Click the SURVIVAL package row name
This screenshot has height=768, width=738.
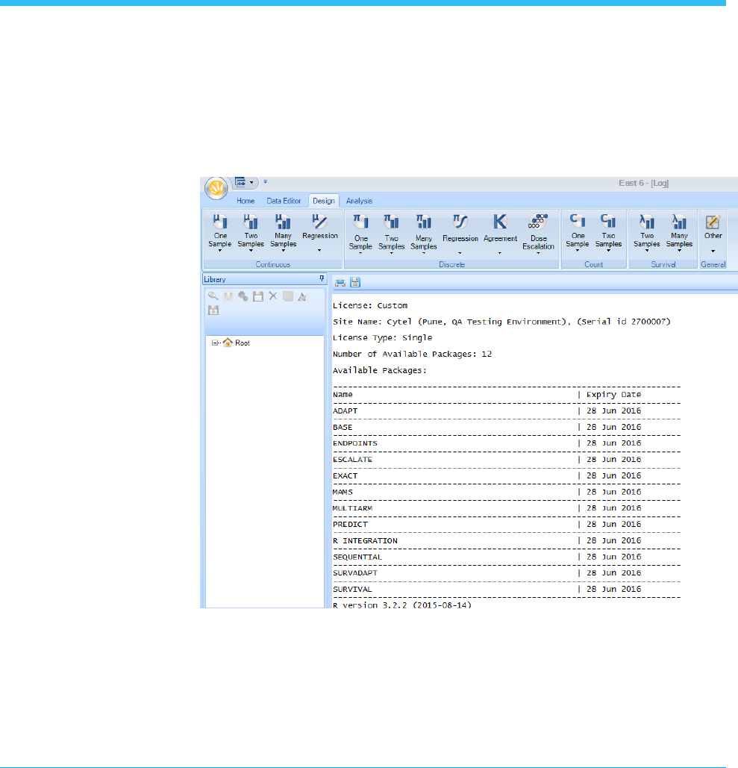(x=353, y=589)
